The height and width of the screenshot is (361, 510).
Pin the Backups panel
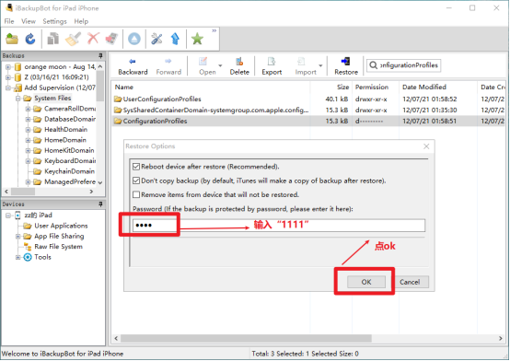click(100, 55)
